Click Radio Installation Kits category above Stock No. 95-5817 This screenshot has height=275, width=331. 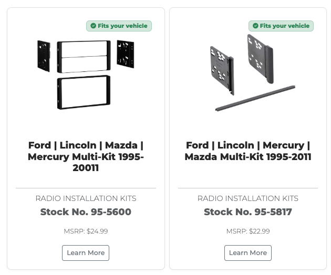coord(248,198)
